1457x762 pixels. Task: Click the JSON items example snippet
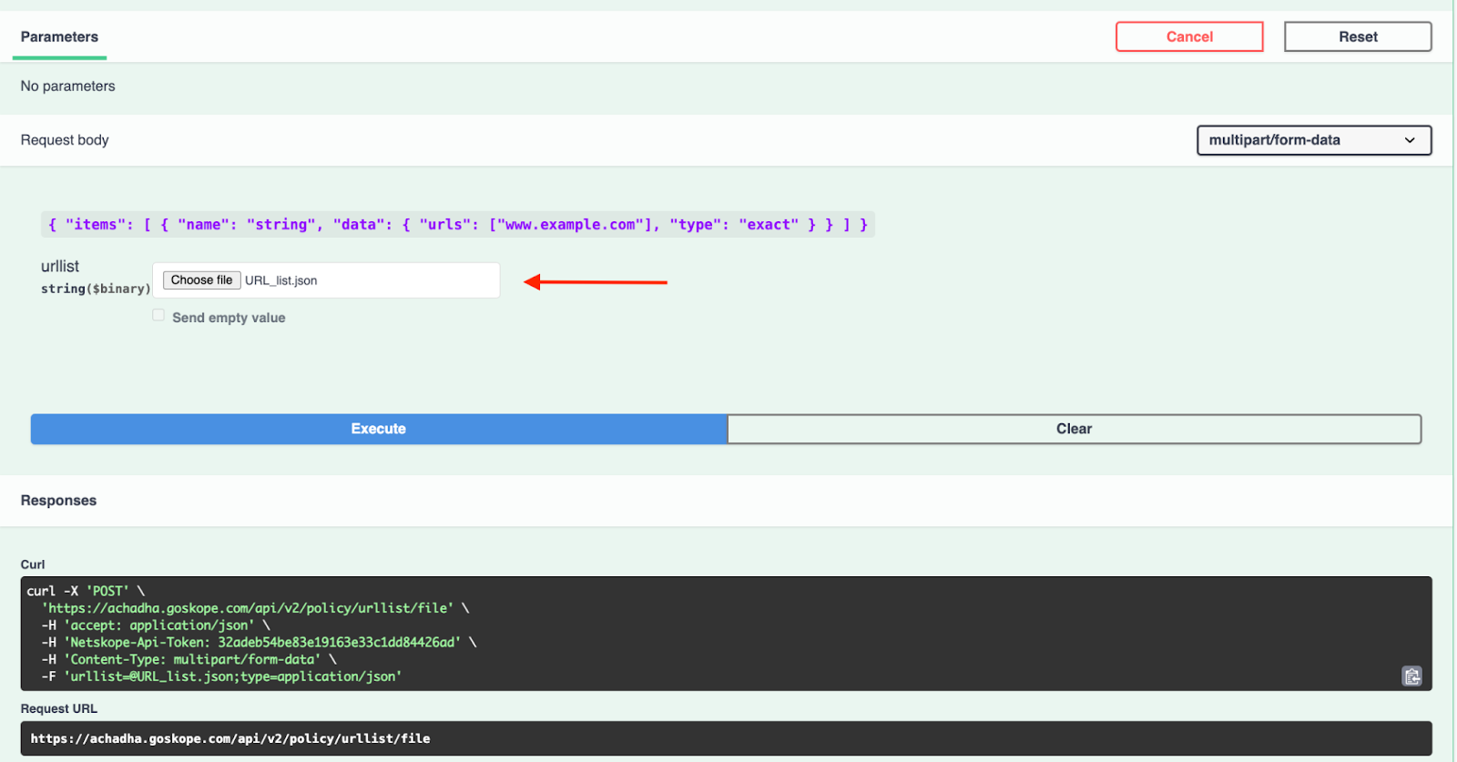pyautogui.click(x=458, y=225)
